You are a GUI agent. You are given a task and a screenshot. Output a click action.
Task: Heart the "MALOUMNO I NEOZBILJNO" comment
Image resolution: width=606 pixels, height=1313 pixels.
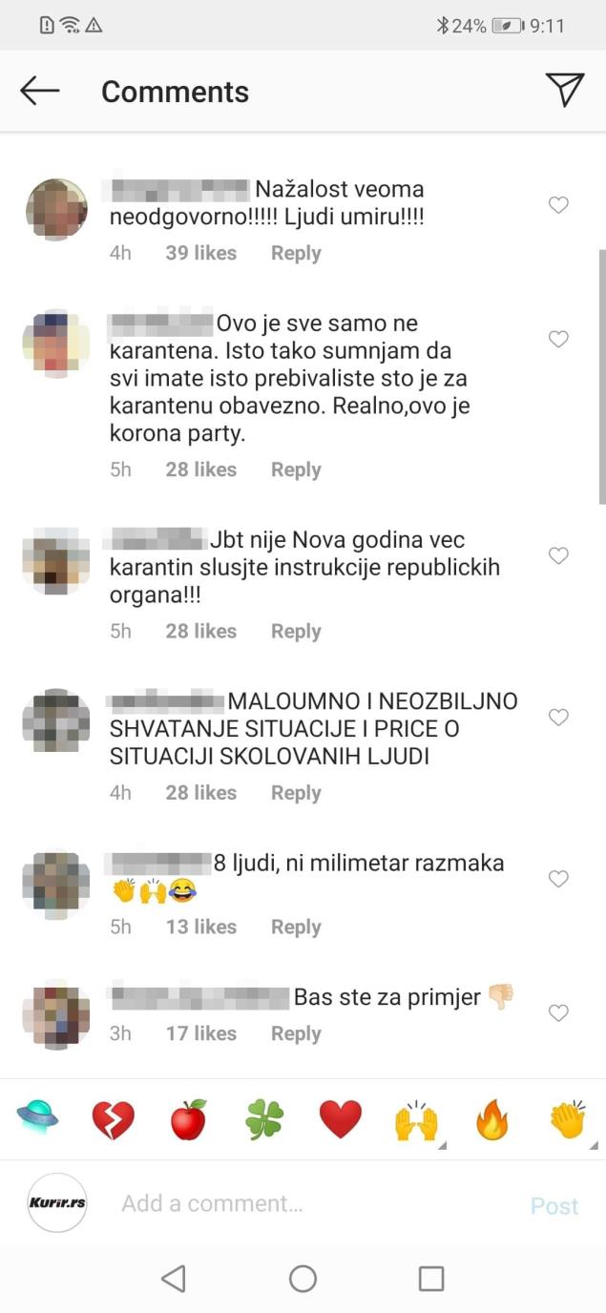pos(558,718)
